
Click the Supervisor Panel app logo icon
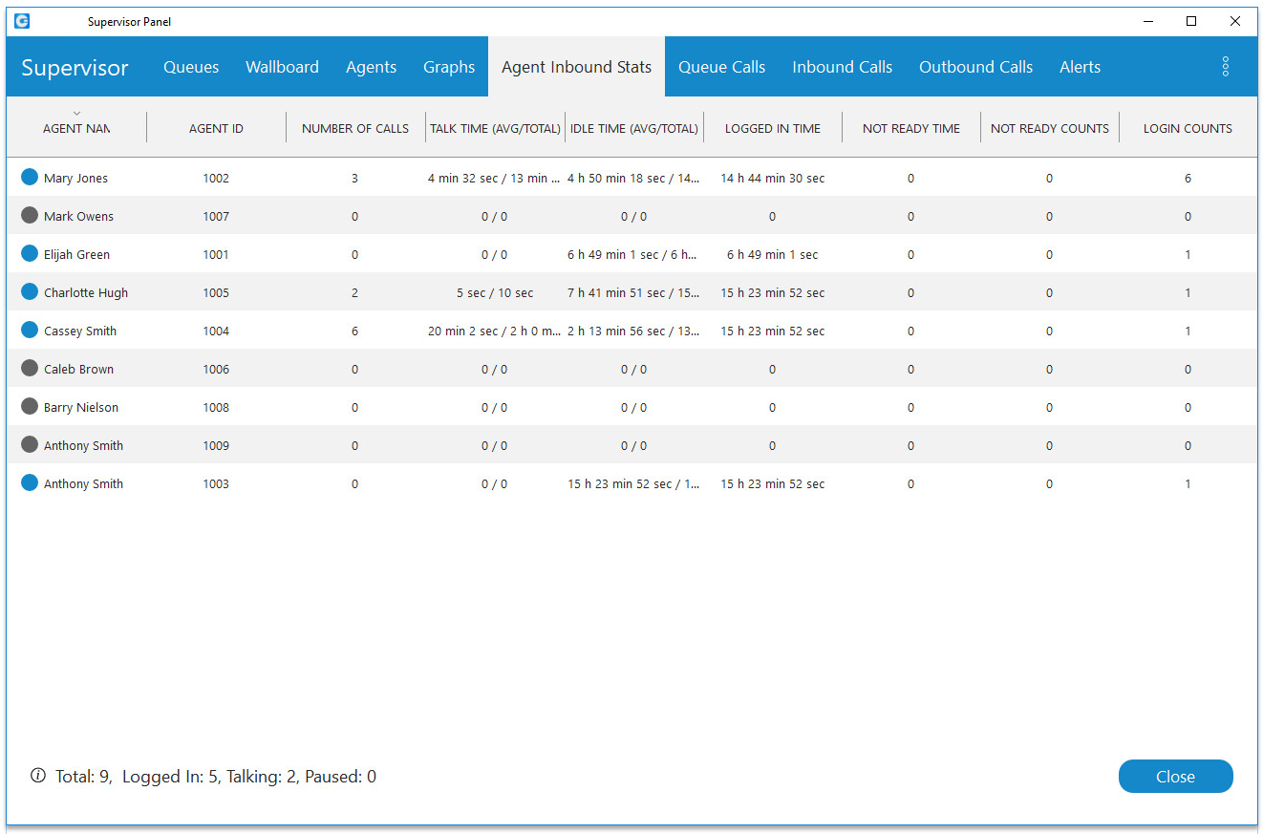tap(22, 21)
